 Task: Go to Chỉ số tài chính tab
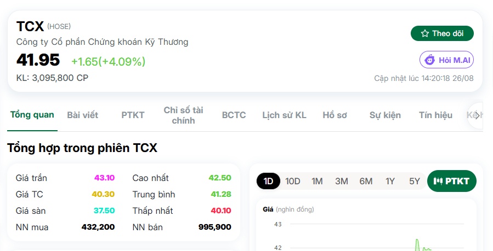point(183,115)
